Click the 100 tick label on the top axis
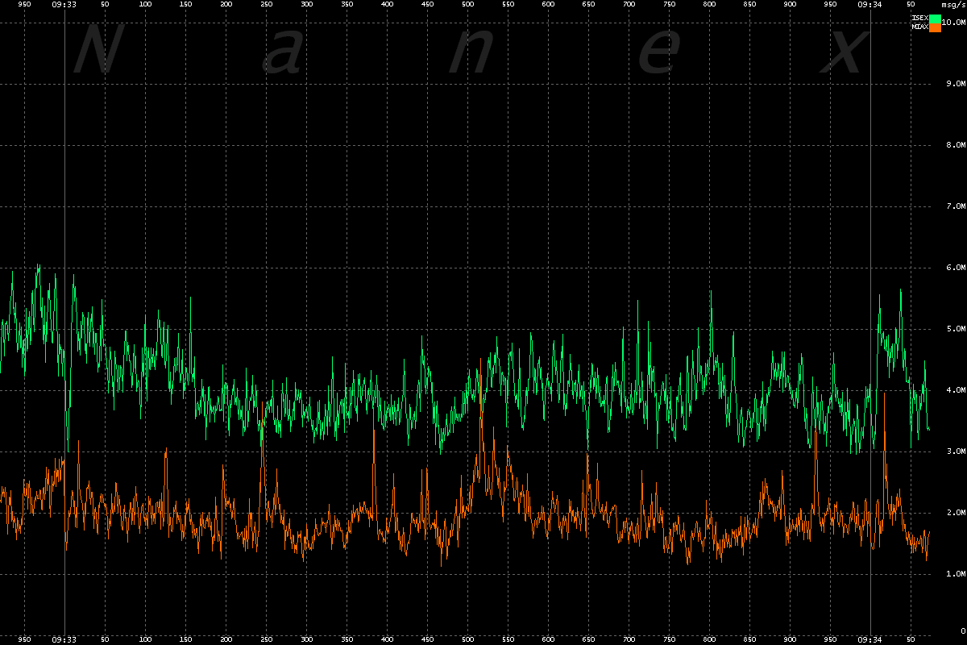The image size is (967, 645). (x=145, y=5)
